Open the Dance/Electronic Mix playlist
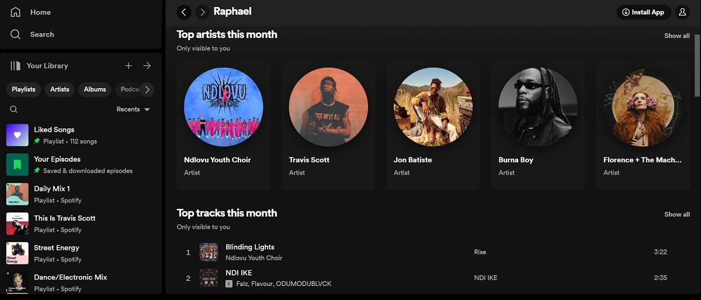The width and height of the screenshot is (701, 300). (x=81, y=282)
